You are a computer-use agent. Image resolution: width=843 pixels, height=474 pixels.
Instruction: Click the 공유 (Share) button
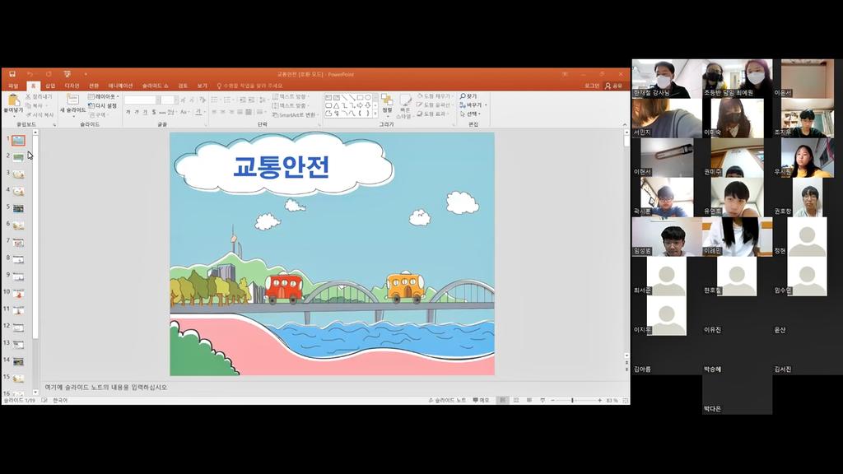pos(613,86)
